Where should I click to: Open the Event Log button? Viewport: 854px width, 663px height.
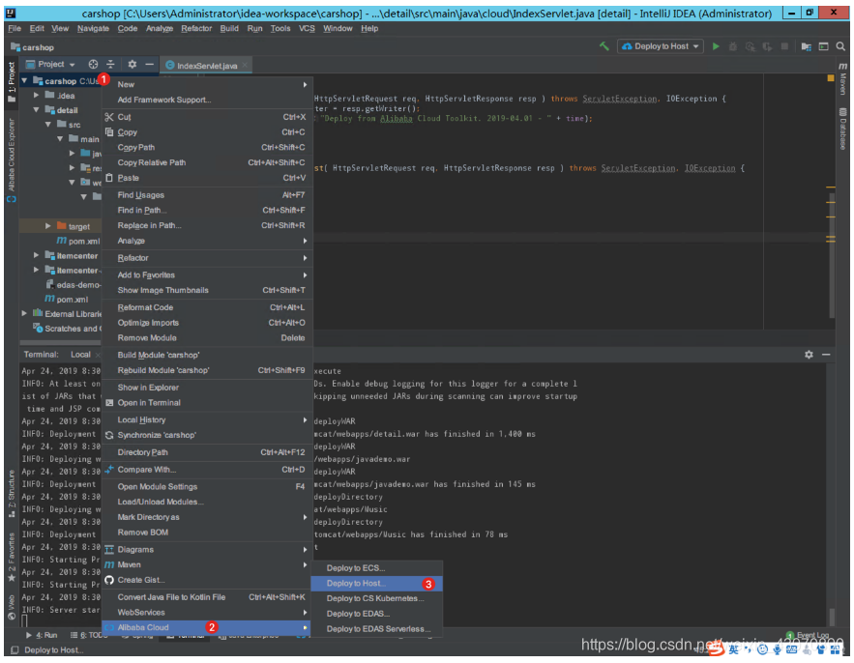[x=808, y=635]
